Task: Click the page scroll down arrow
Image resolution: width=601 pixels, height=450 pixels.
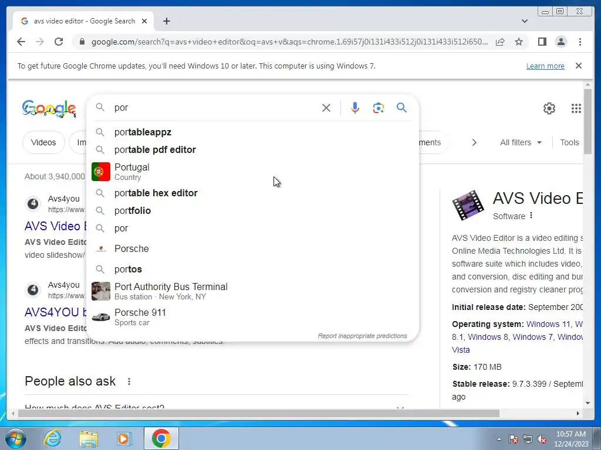Action: tap(588, 403)
